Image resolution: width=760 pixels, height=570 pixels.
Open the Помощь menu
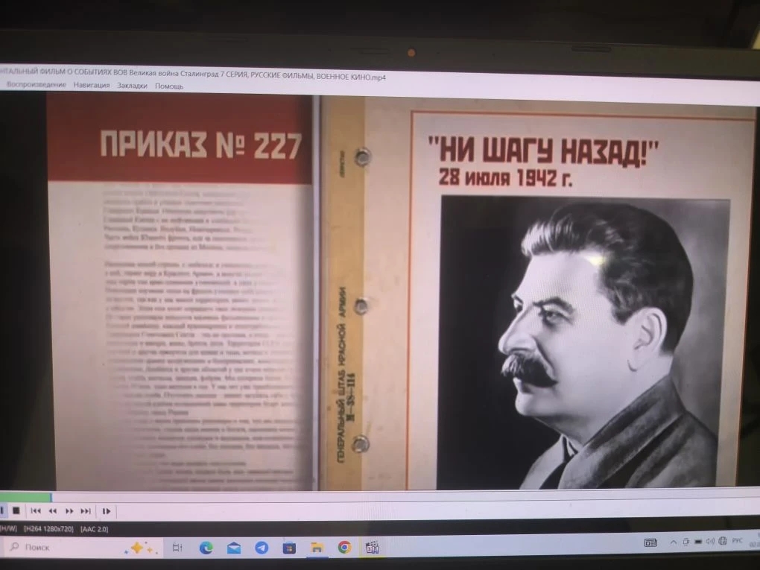169,86
